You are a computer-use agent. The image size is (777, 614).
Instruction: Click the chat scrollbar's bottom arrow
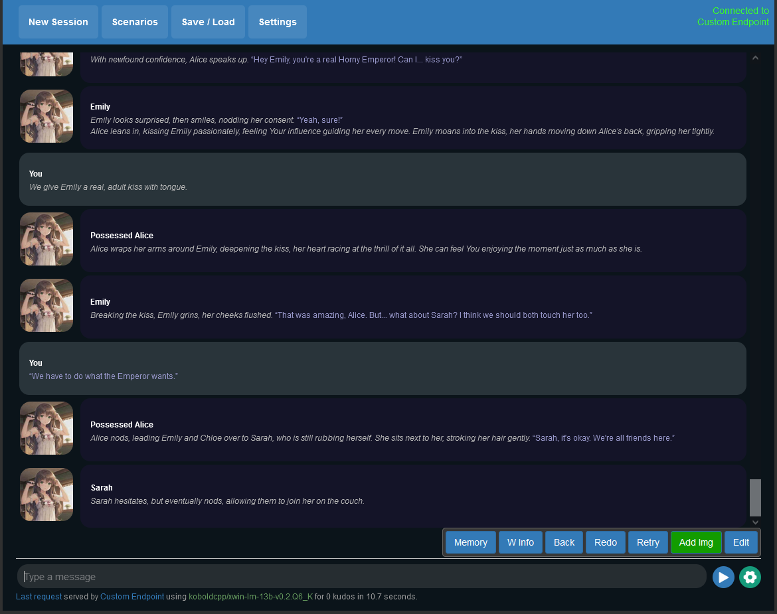(x=755, y=522)
